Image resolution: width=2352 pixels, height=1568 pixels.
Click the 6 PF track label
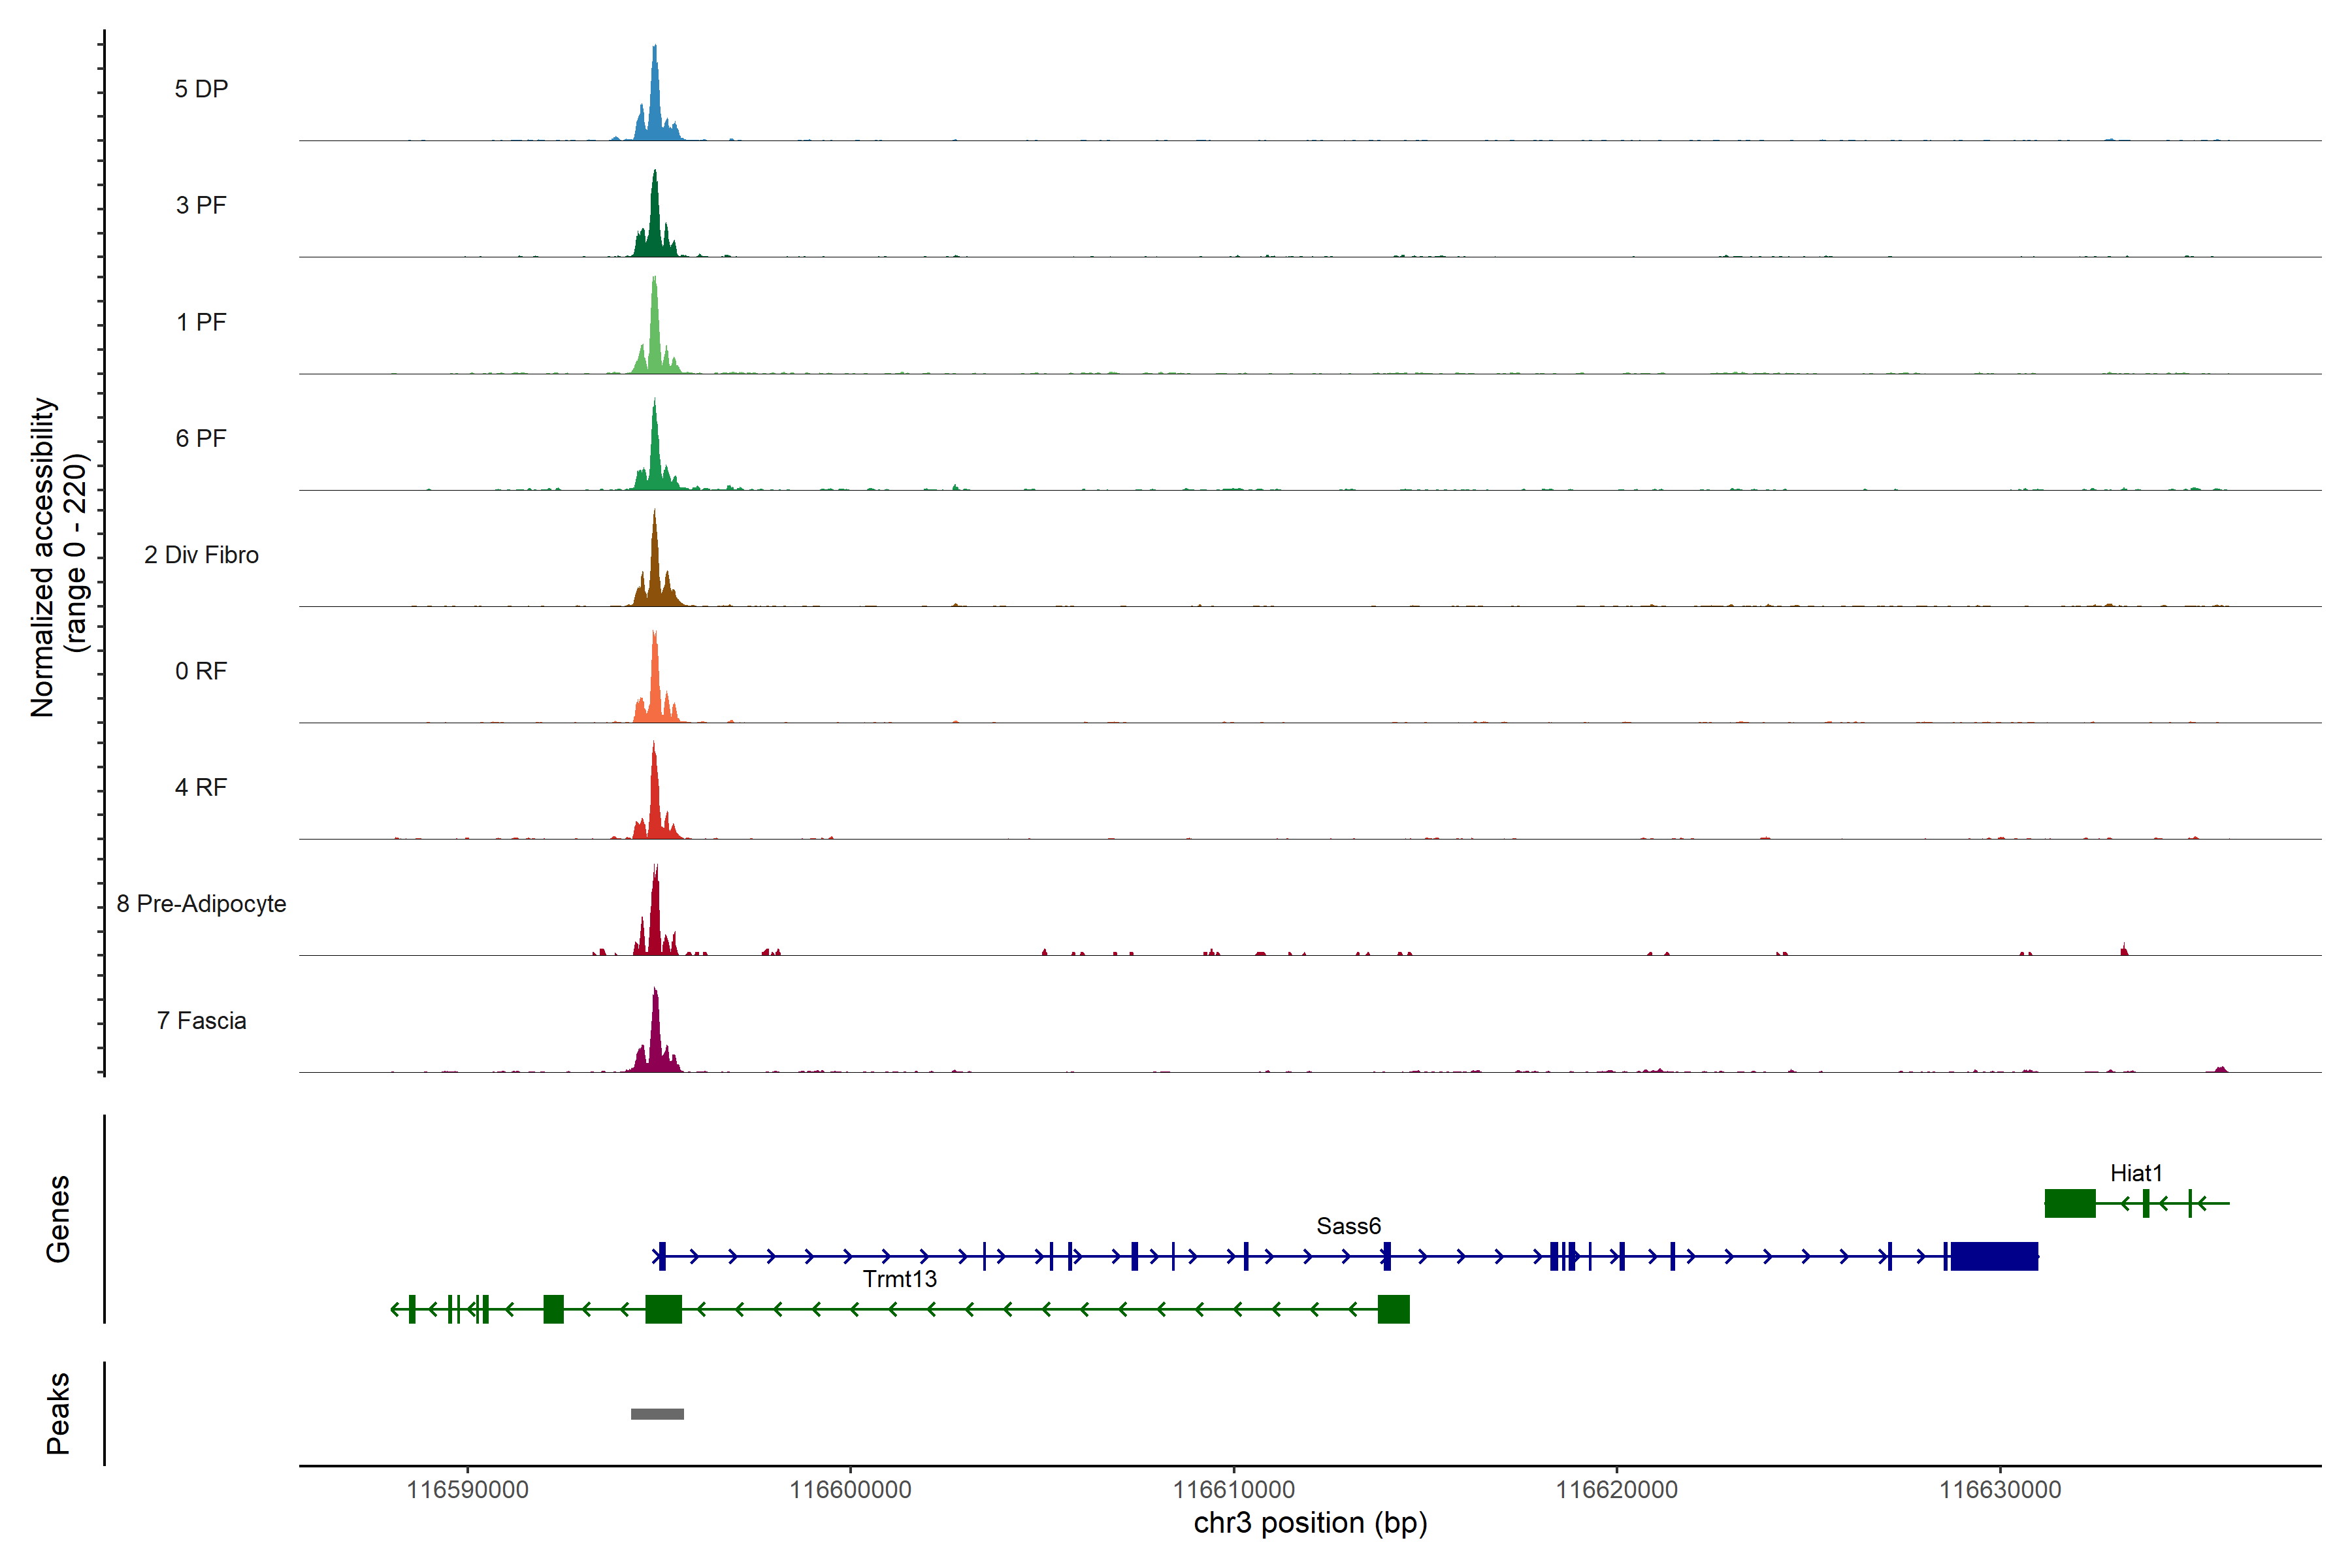pyautogui.click(x=201, y=438)
